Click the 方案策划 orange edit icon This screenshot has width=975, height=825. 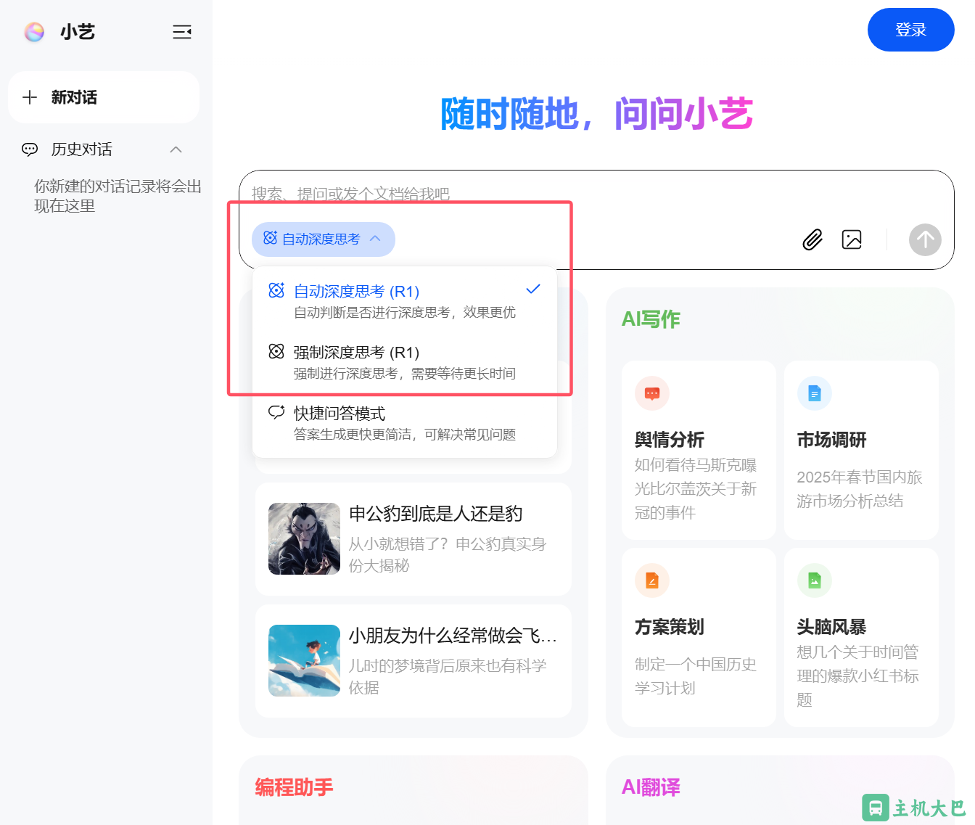(x=651, y=580)
